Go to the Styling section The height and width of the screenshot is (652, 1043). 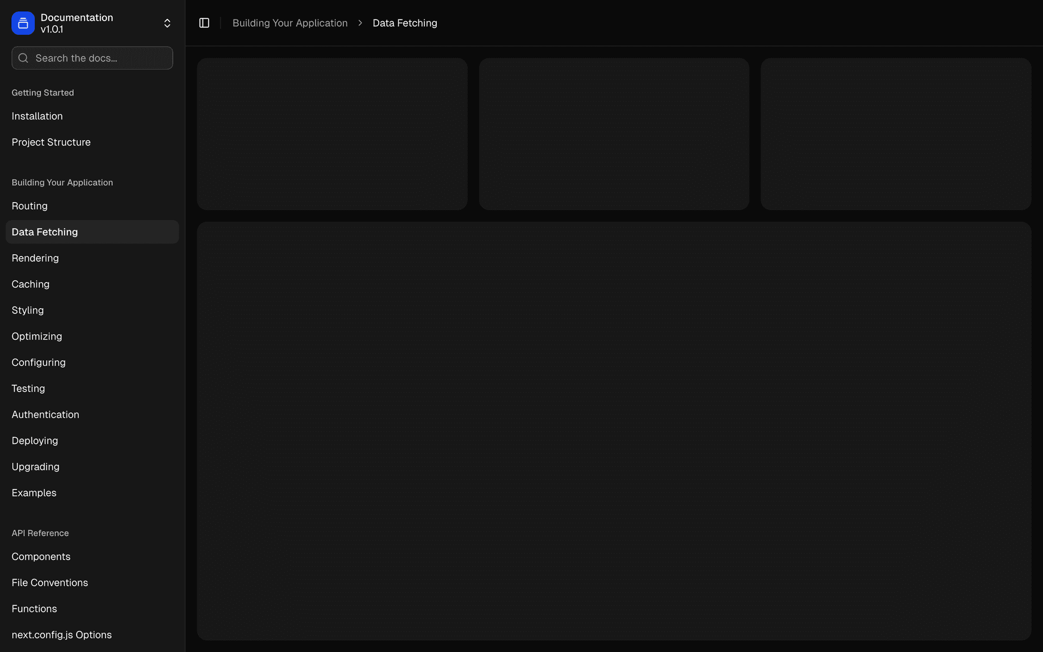coord(27,310)
